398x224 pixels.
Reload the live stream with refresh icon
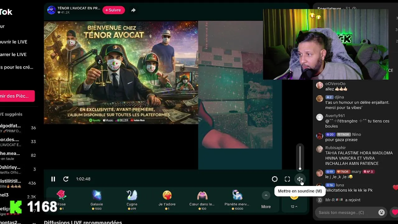[66, 179]
